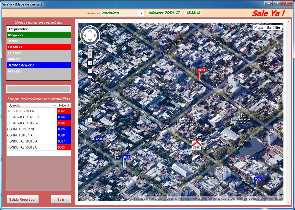This screenshot has height=210, width=295.
Task: Click the map panel scrollbar up arrow
Action: [289, 22]
